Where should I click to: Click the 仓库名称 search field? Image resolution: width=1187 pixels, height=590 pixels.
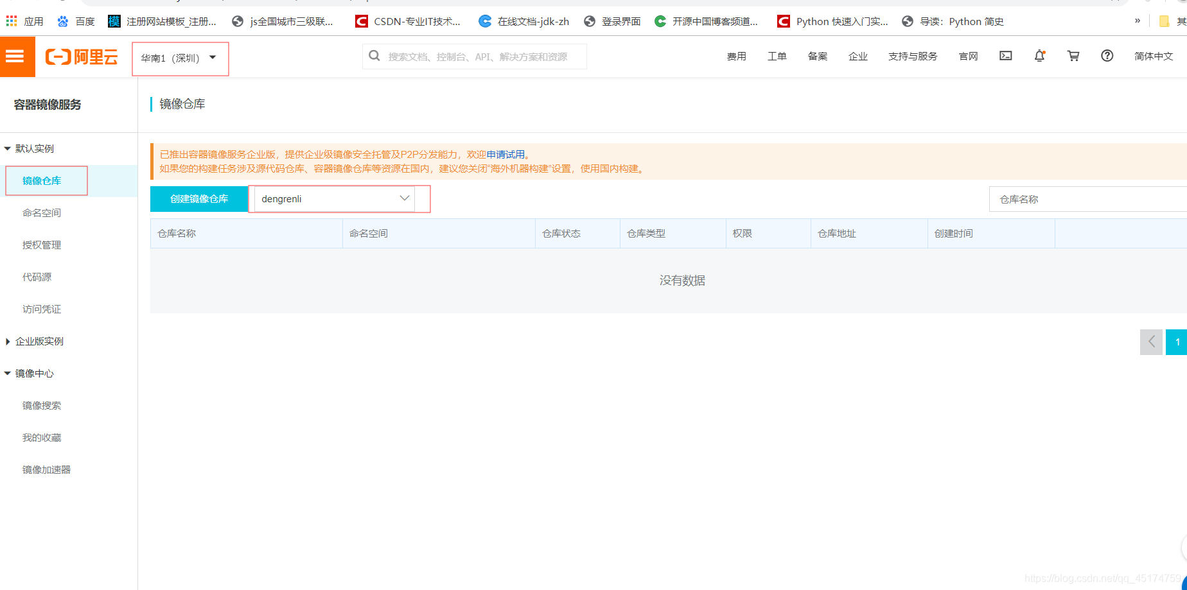click(x=1088, y=199)
